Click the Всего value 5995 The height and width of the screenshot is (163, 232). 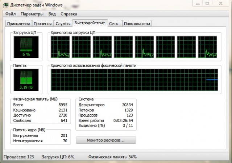[x=63, y=105]
